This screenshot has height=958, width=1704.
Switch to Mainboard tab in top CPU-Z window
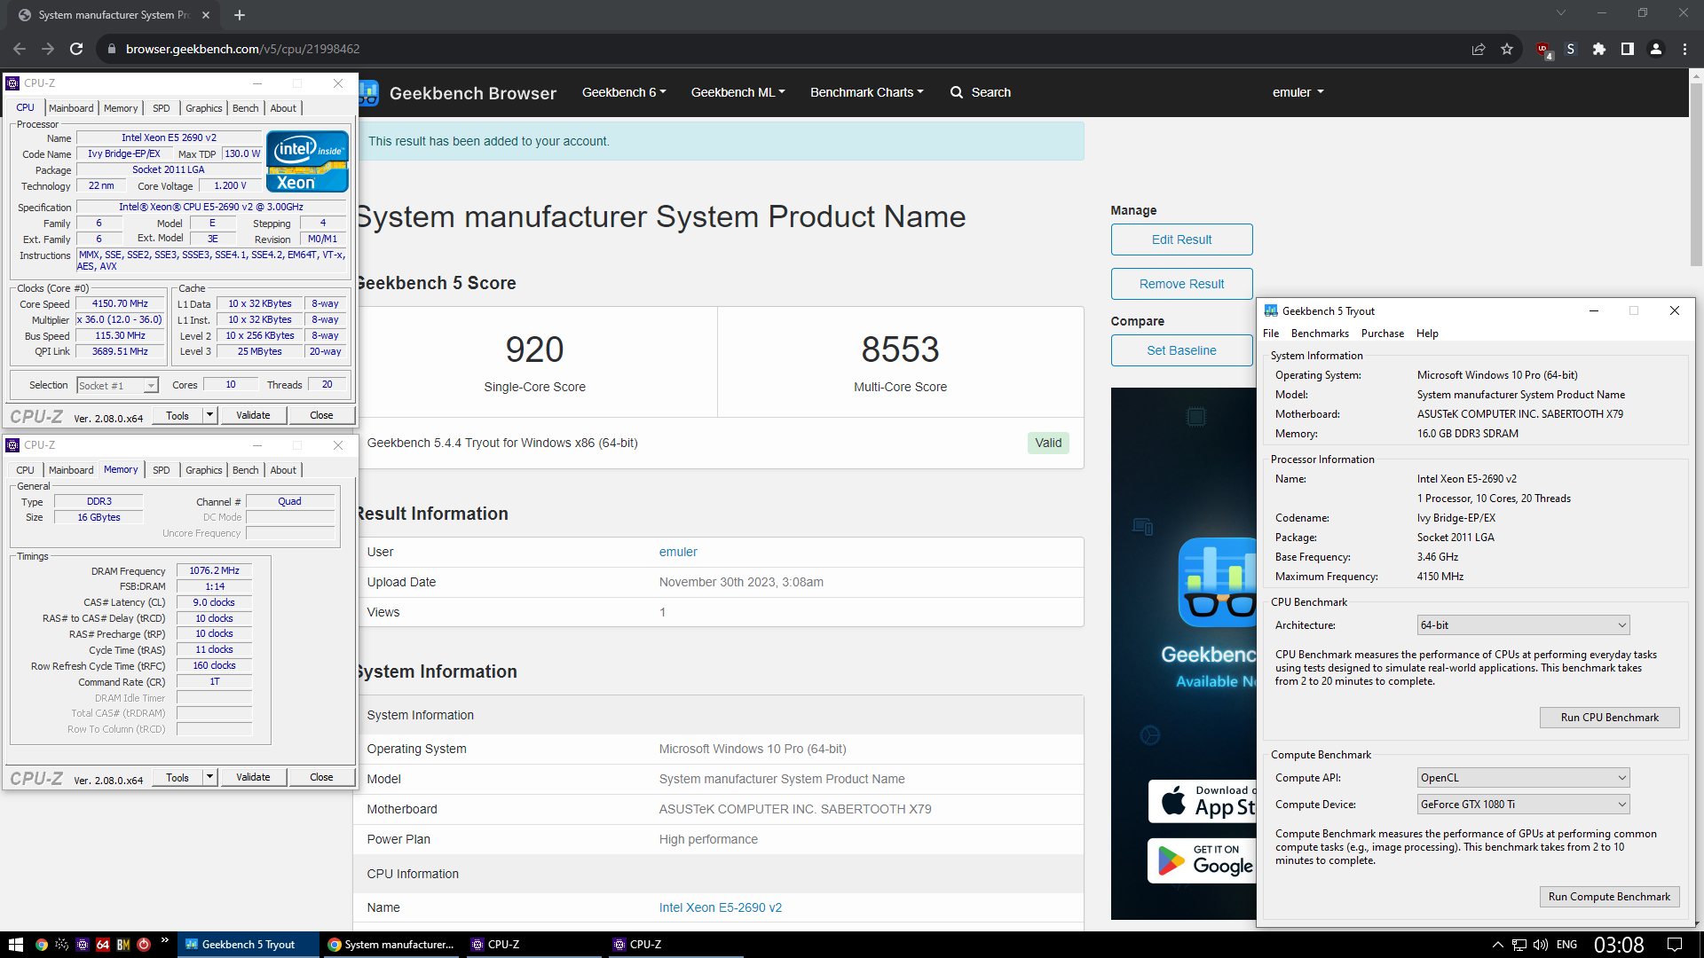pos(71,108)
